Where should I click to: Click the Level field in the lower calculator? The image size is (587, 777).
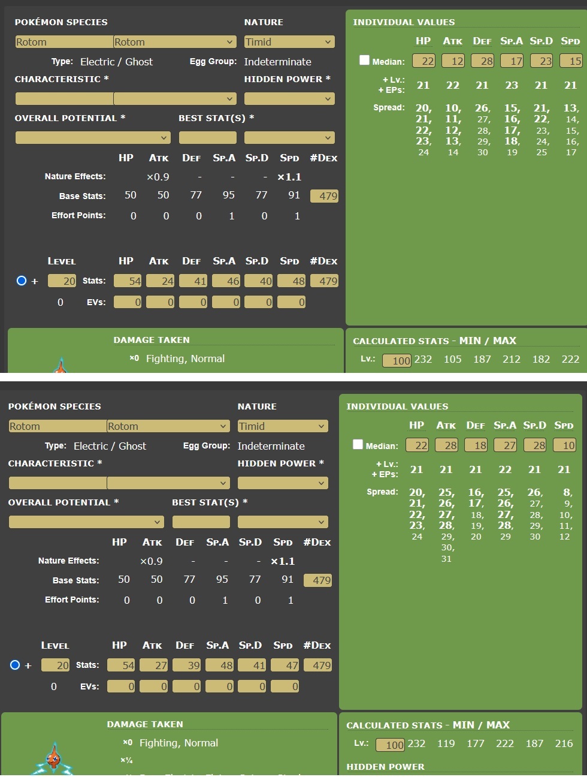click(x=56, y=665)
